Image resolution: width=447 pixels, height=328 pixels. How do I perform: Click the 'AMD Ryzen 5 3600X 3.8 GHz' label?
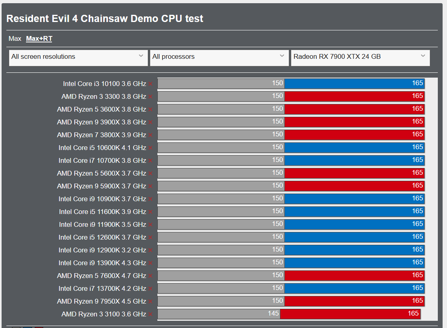[101, 109]
